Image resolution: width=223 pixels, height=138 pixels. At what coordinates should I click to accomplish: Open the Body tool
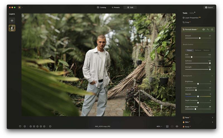point(186,127)
